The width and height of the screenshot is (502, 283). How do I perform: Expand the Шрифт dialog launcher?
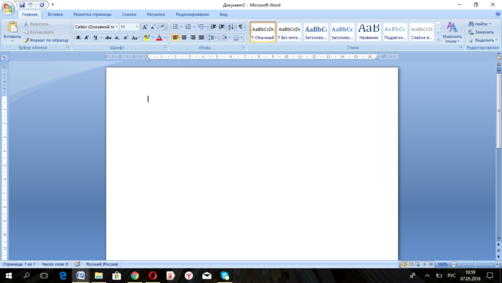click(x=165, y=47)
